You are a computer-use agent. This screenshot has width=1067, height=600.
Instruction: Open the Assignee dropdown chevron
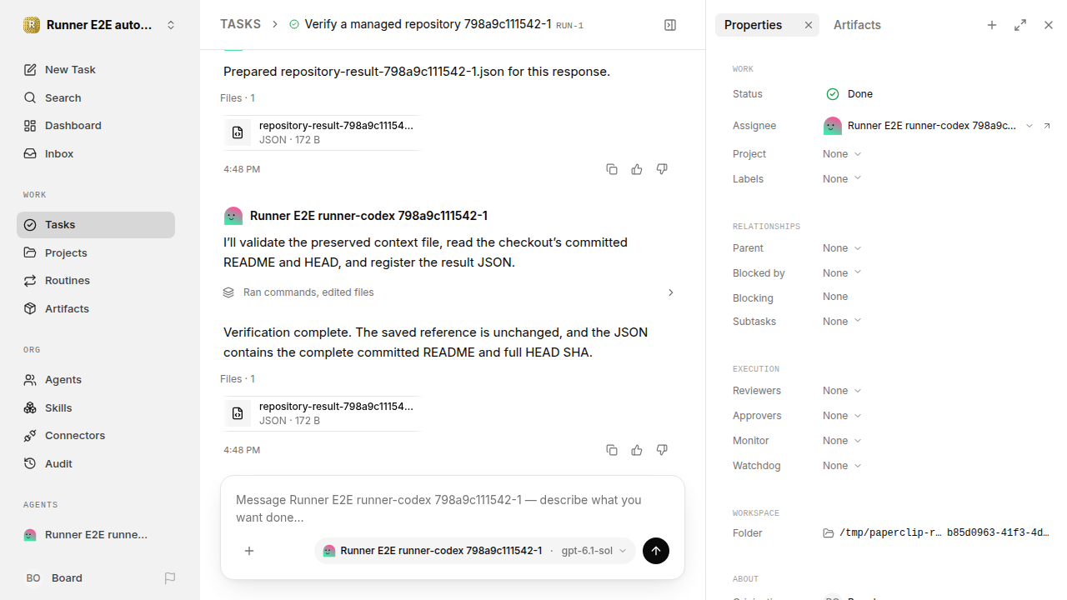click(x=1029, y=126)
